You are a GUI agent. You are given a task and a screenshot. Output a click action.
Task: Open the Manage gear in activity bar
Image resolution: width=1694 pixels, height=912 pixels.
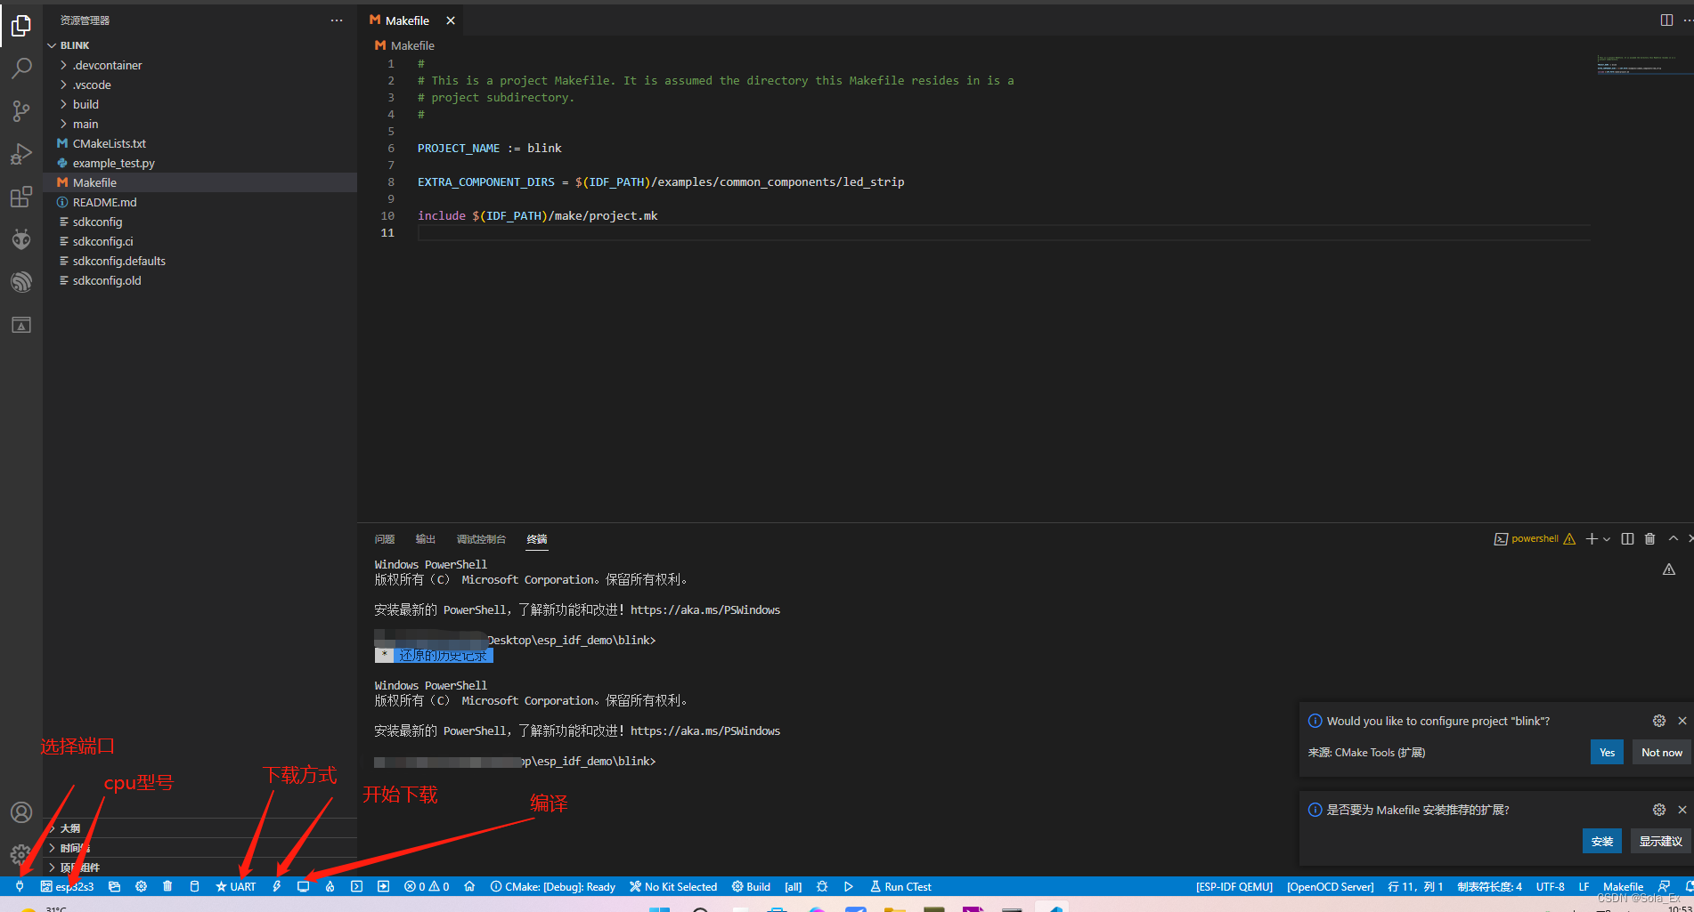click(x=21, y=854)
